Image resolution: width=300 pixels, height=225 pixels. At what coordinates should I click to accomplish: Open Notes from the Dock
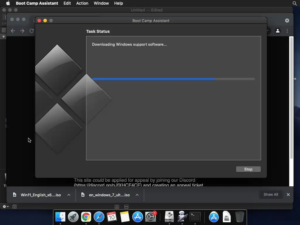[x=125, y=217]
